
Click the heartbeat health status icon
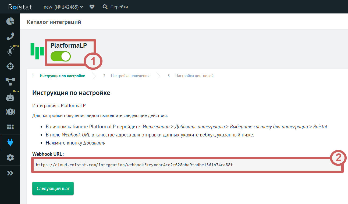click(92, 7)
